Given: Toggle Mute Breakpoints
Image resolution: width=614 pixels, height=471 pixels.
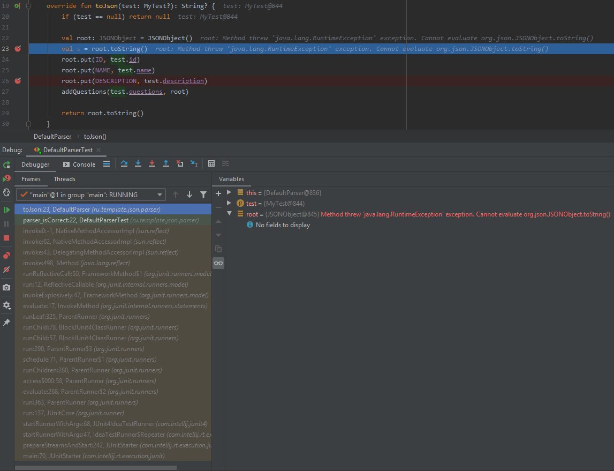Looking at the screenshot, I should (x=6, y=270).
